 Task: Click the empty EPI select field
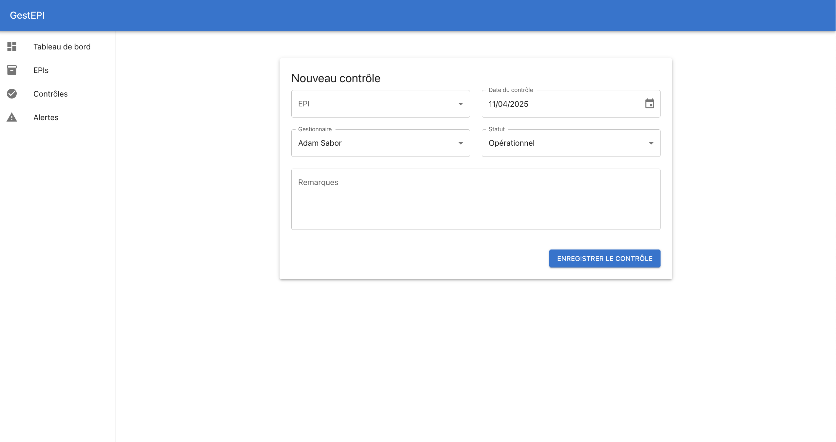click(373, 104)
